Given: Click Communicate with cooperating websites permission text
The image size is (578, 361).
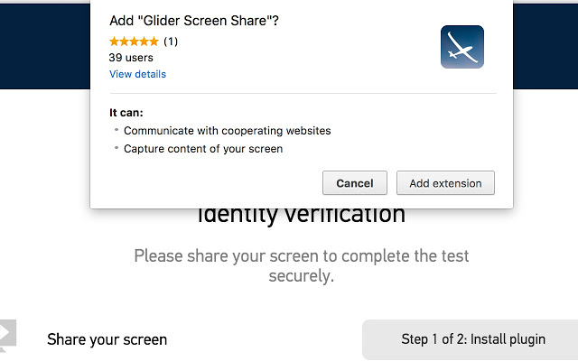Looking at the screenshot, I should pos(227,131).
